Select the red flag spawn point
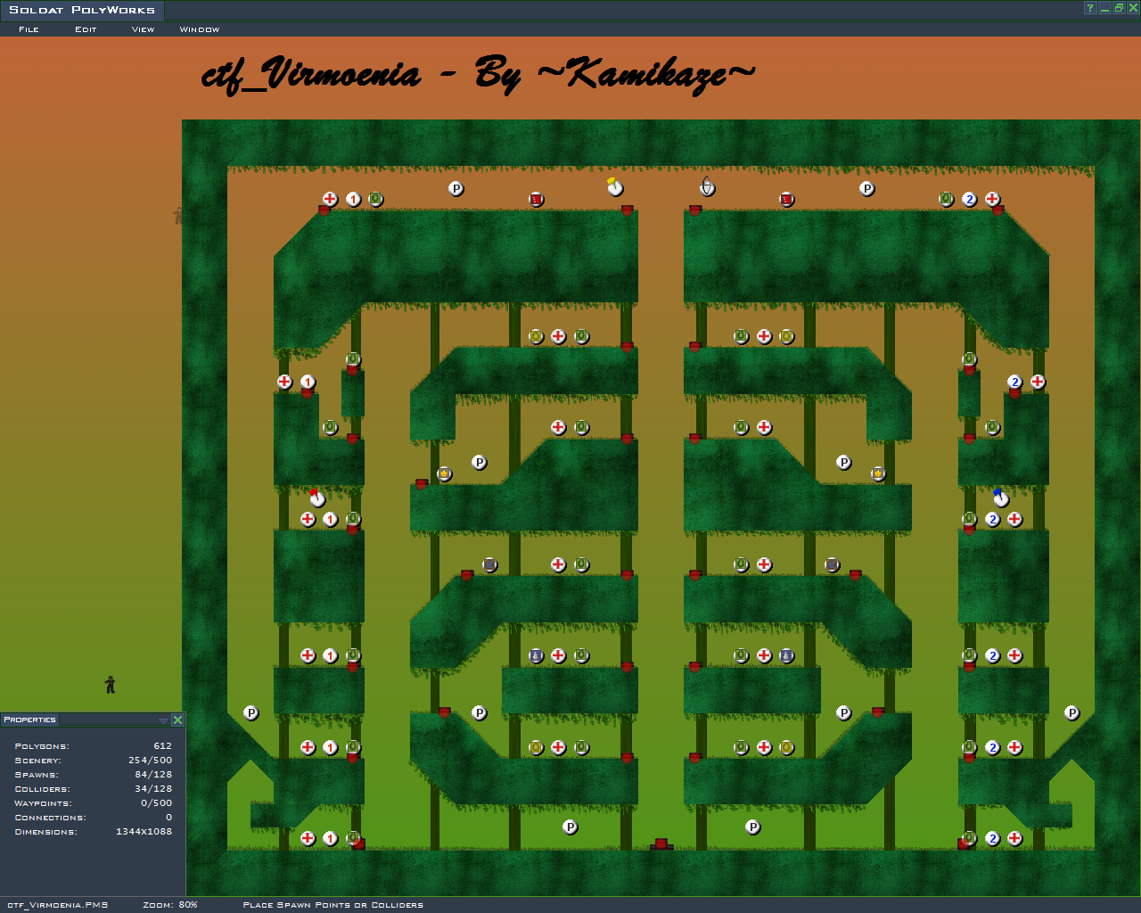This screenshot has width=1141, height=913. [317, 498]
